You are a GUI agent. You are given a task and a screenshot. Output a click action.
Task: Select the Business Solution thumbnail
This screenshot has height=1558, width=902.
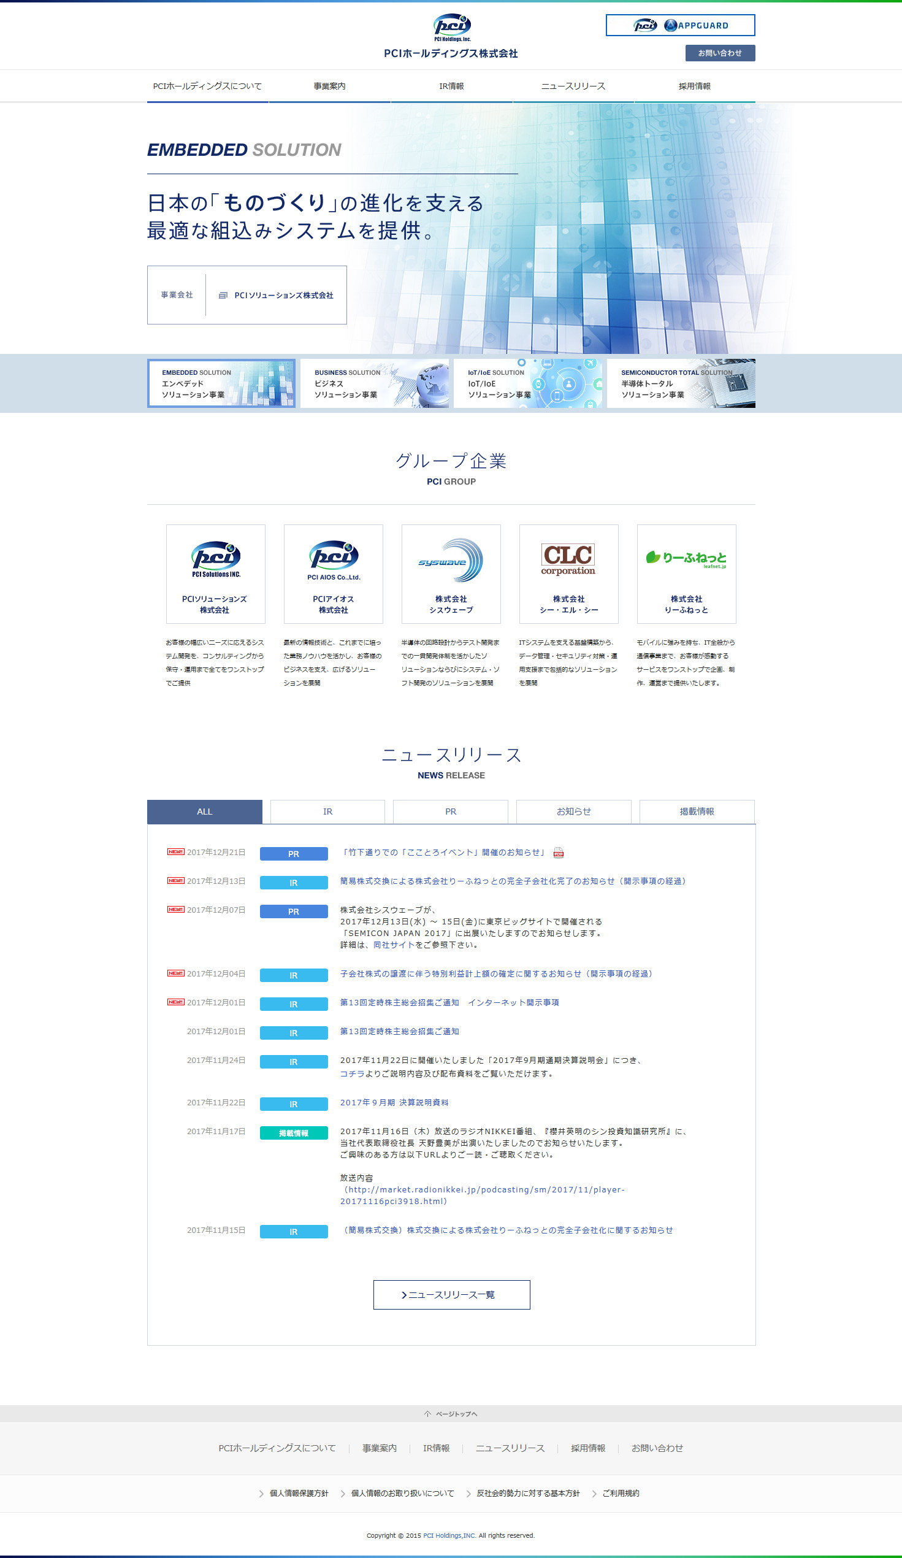point(375,383)
